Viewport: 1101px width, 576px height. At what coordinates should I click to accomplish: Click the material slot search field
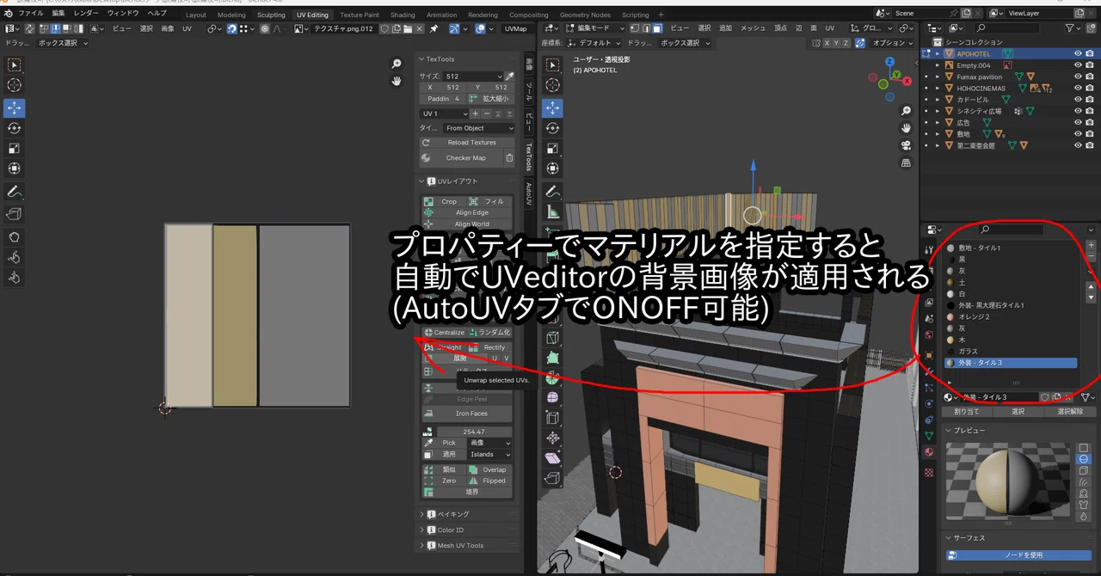pos(1010,230)
